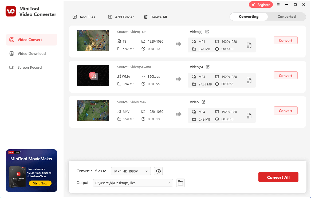Open the gear settings beside format dropdown
Viewport: 311px width, 198px height.
(x=158, y=171)
